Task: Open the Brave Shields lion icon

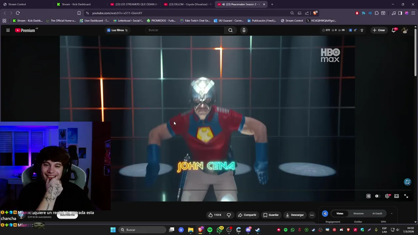Action: (315, 13)
